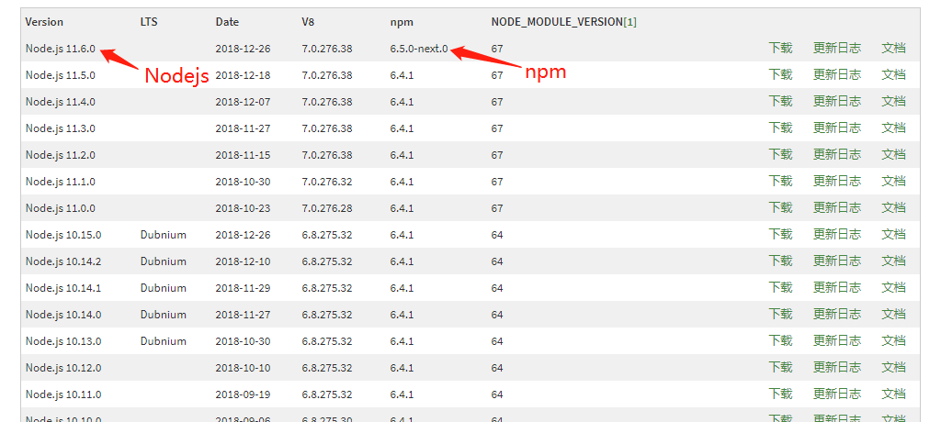Click the npm column header
This screenshot has width=941, height=422.
coord(402,22)
